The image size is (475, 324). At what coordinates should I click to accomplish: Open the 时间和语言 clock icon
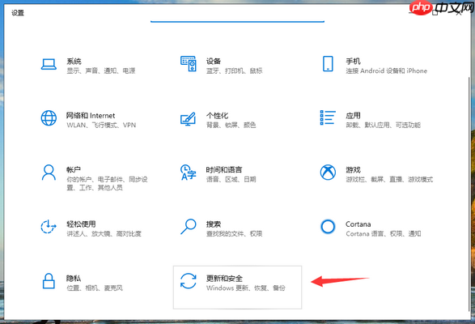[x=188, y=173]
